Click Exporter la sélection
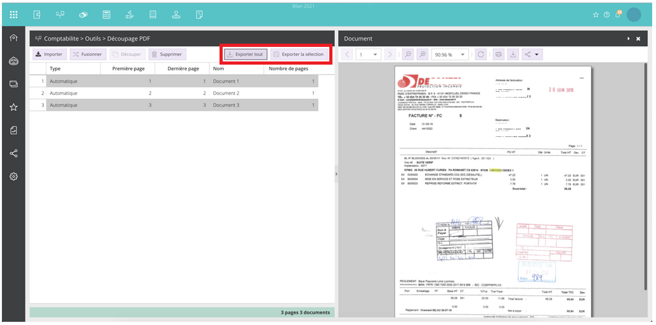Image resolution: width=656 pixels, height=325 pixels. (299, 54)
